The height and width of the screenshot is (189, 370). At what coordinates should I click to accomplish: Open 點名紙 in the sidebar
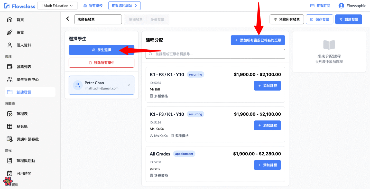tap(22, 126)
